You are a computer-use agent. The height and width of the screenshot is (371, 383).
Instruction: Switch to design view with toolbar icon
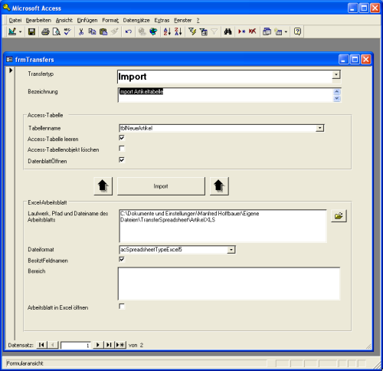[12, 31]
